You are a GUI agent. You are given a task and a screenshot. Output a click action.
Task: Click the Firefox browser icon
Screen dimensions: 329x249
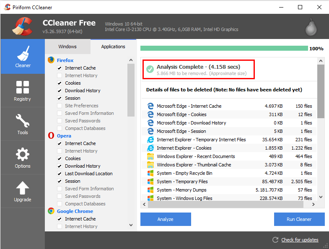[51, 60]
